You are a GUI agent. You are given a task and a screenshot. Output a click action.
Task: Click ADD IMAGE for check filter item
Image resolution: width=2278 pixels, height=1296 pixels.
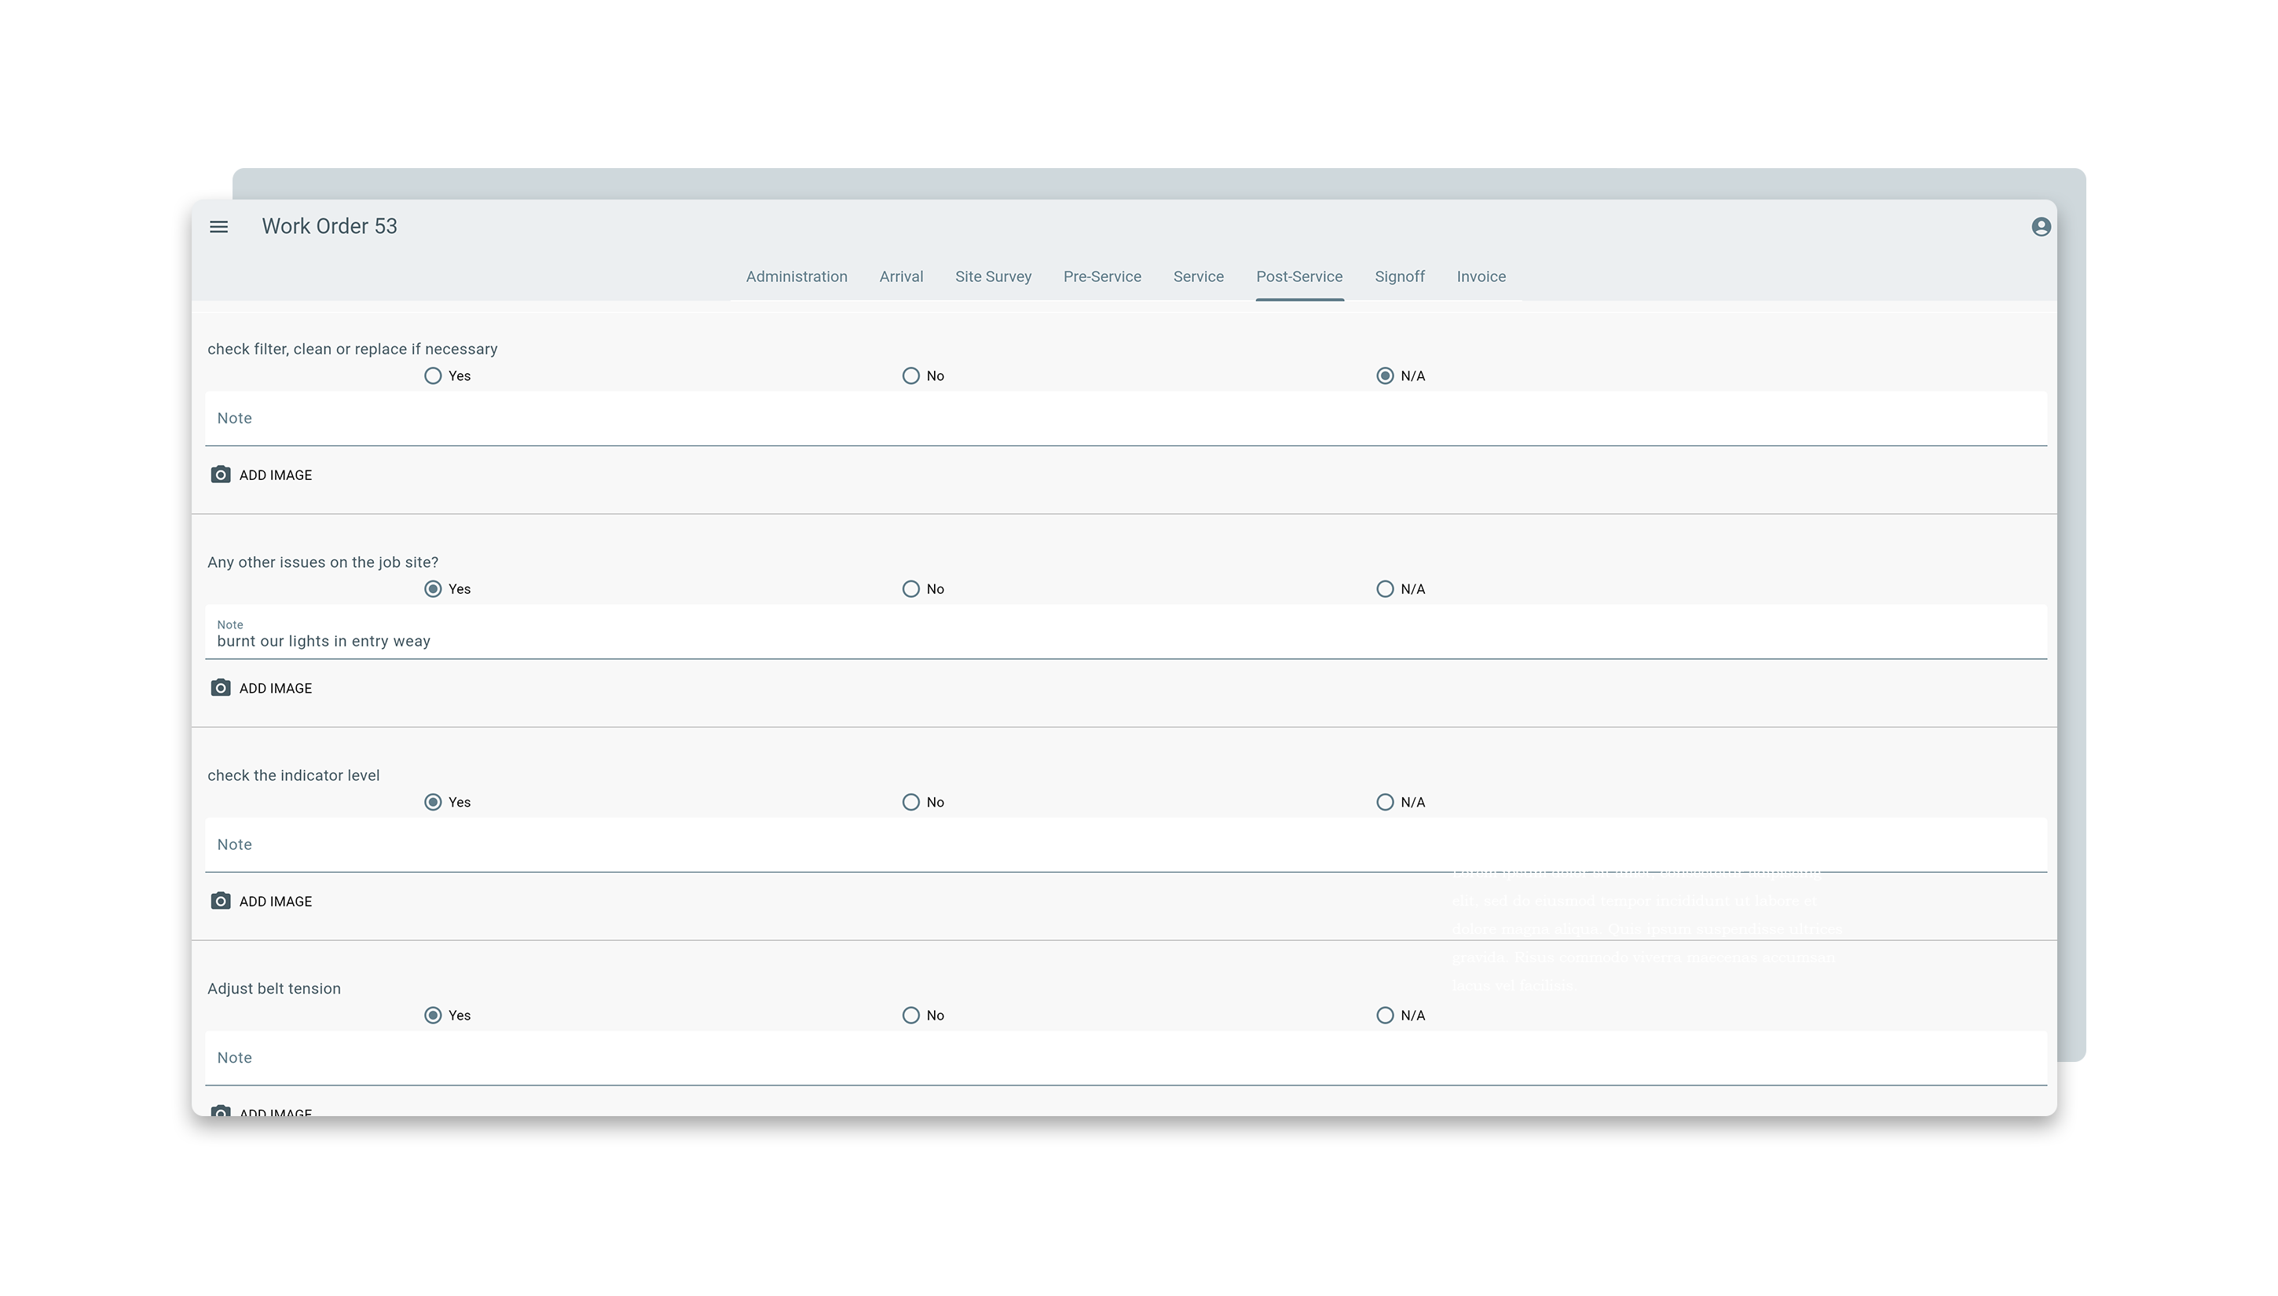(x=275, y=475)
